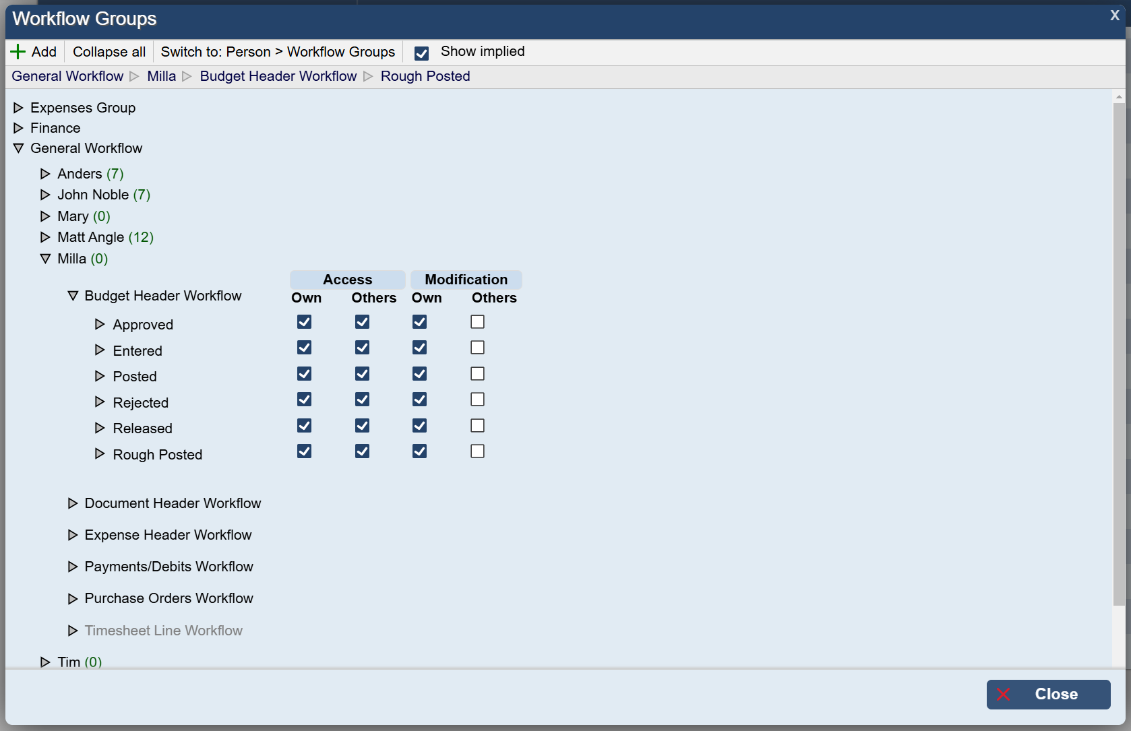Select the Timesheet Line Workflow item
1131x731 pixels.
click(163, 631)
